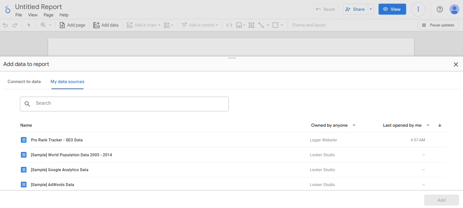This screenshot has width=463, height=208.
Task: Expand the zoom level dropdown arrow
Action: point(50,25)
